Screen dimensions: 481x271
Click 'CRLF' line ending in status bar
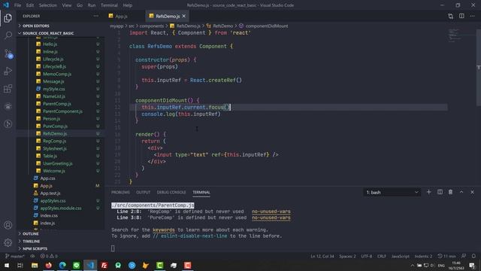[x=382, y=256]
